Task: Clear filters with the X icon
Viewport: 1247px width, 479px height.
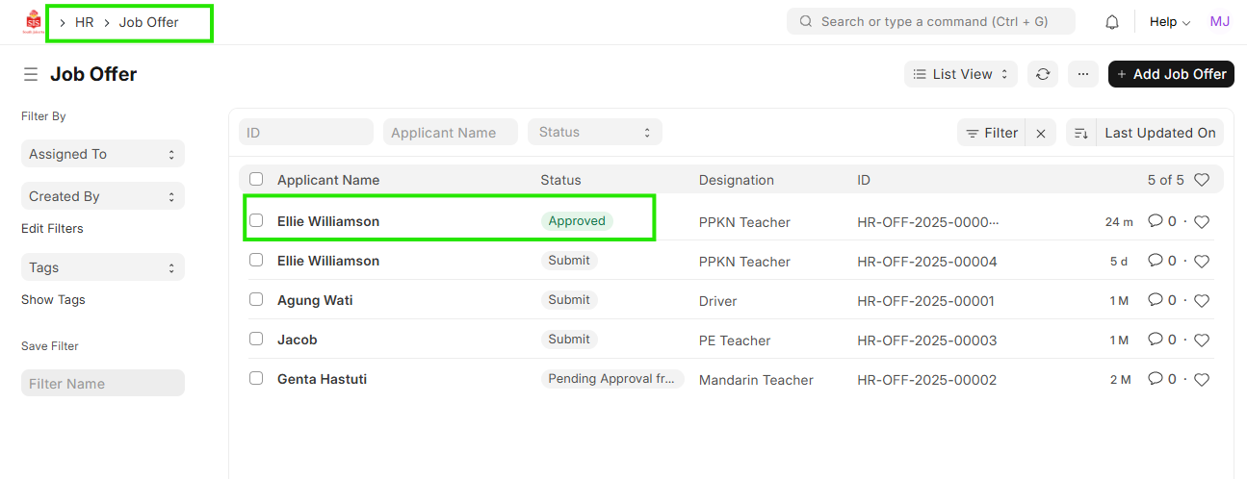Action: click(x=1041, y=134)
